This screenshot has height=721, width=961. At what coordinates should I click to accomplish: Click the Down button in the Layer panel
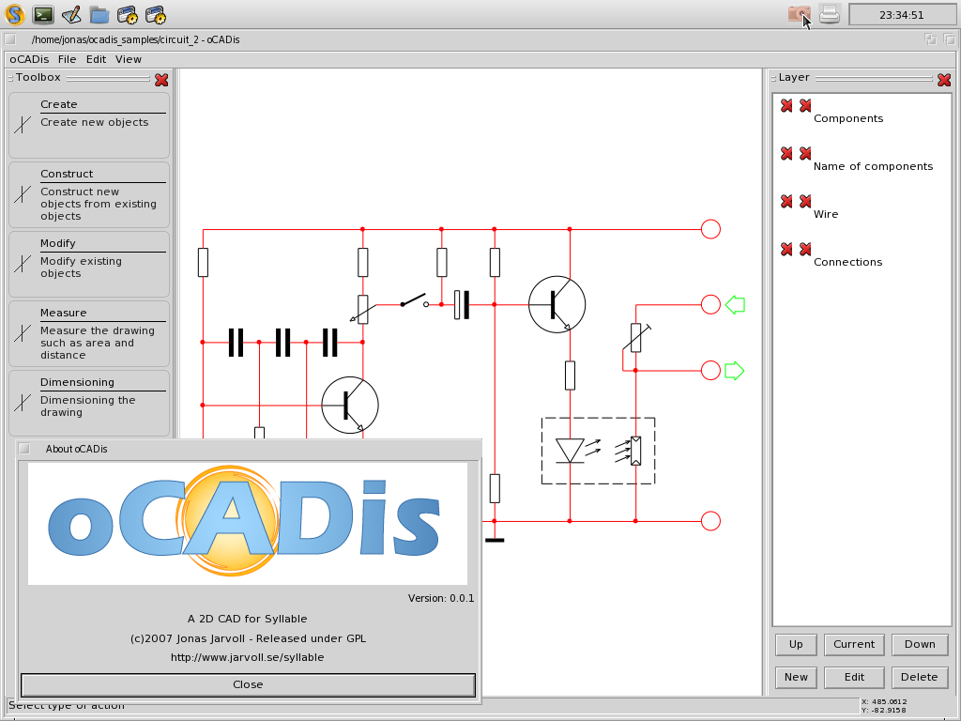[x=920, y=644]
